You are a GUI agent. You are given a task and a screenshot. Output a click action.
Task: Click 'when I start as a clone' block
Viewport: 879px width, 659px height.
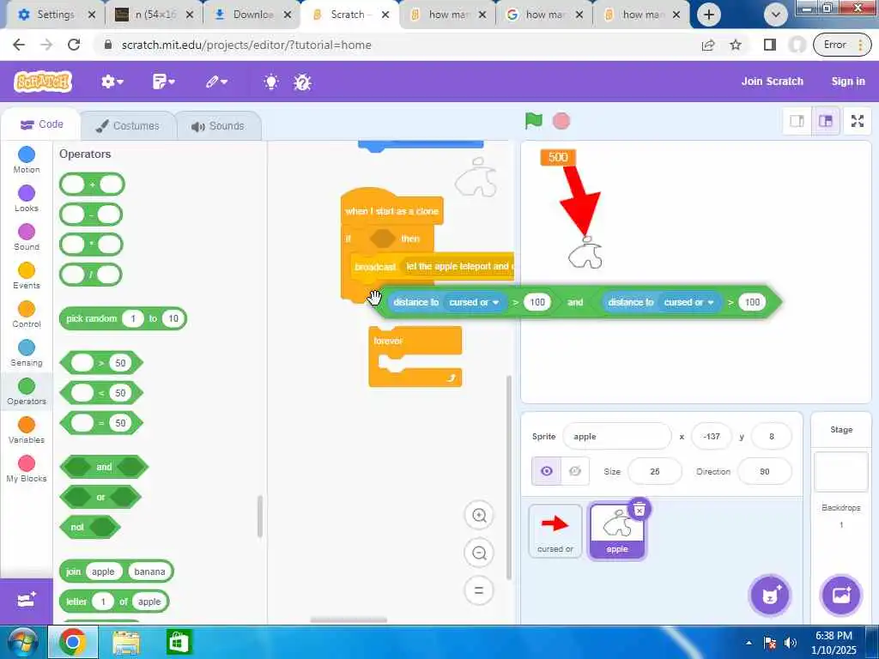391,211
